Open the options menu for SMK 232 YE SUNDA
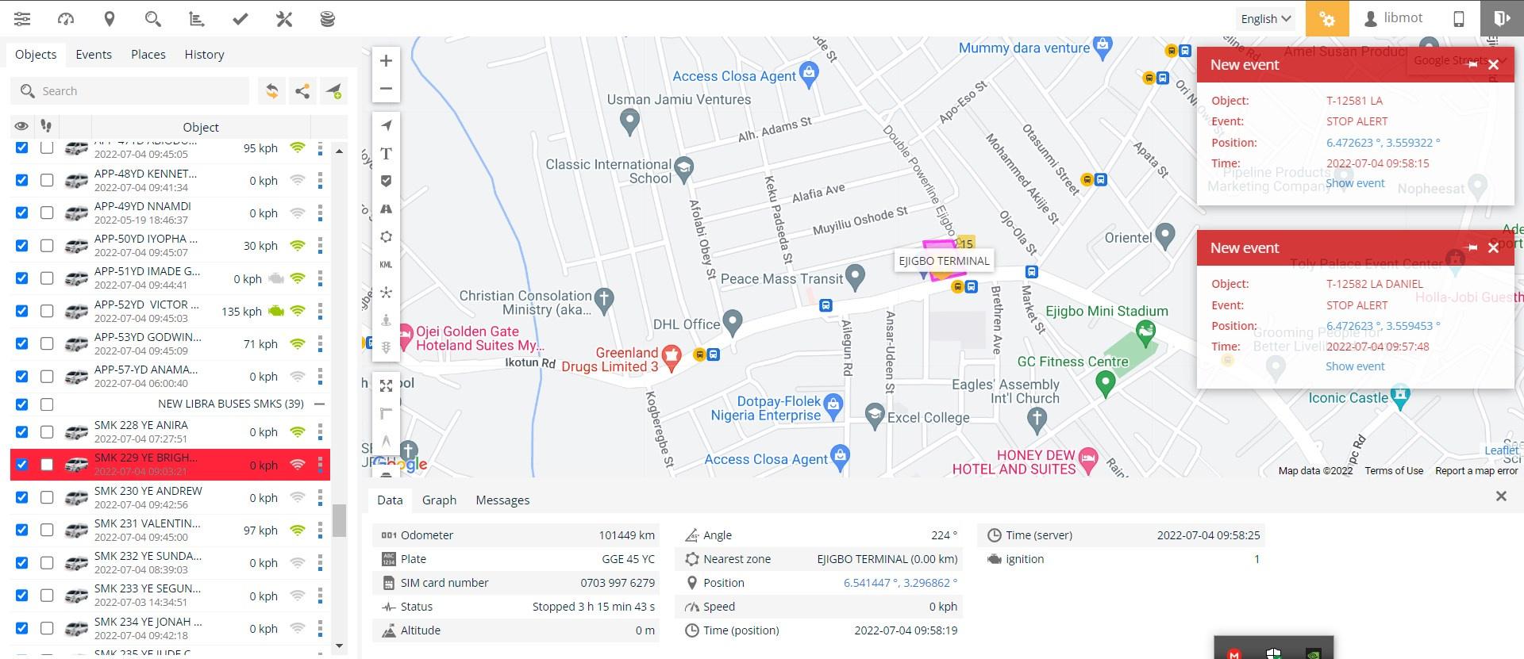This screenshot has width=1524, height=659. click(x=320, y=563)
